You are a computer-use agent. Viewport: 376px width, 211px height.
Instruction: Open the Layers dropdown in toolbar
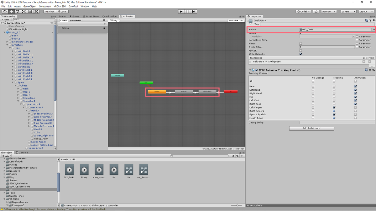pyautogui.click(x=348, y=12)
